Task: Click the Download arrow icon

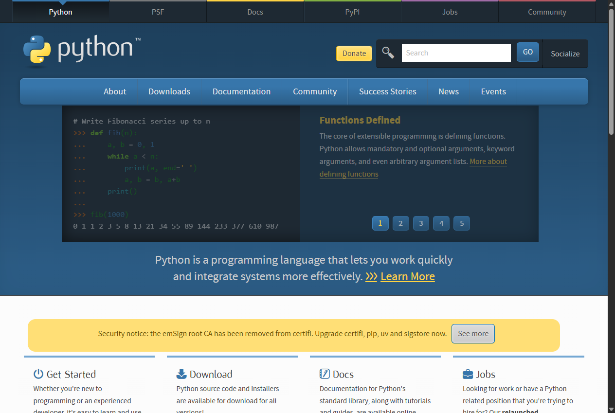Action: point(181,374)
